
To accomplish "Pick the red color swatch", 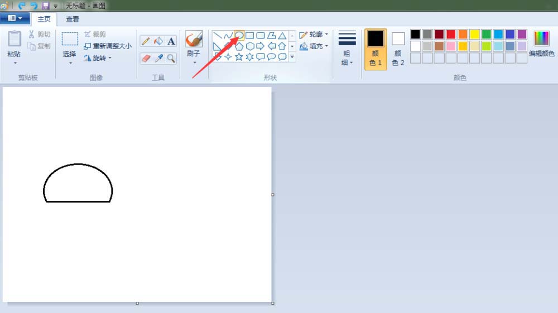I will [451, 34].
